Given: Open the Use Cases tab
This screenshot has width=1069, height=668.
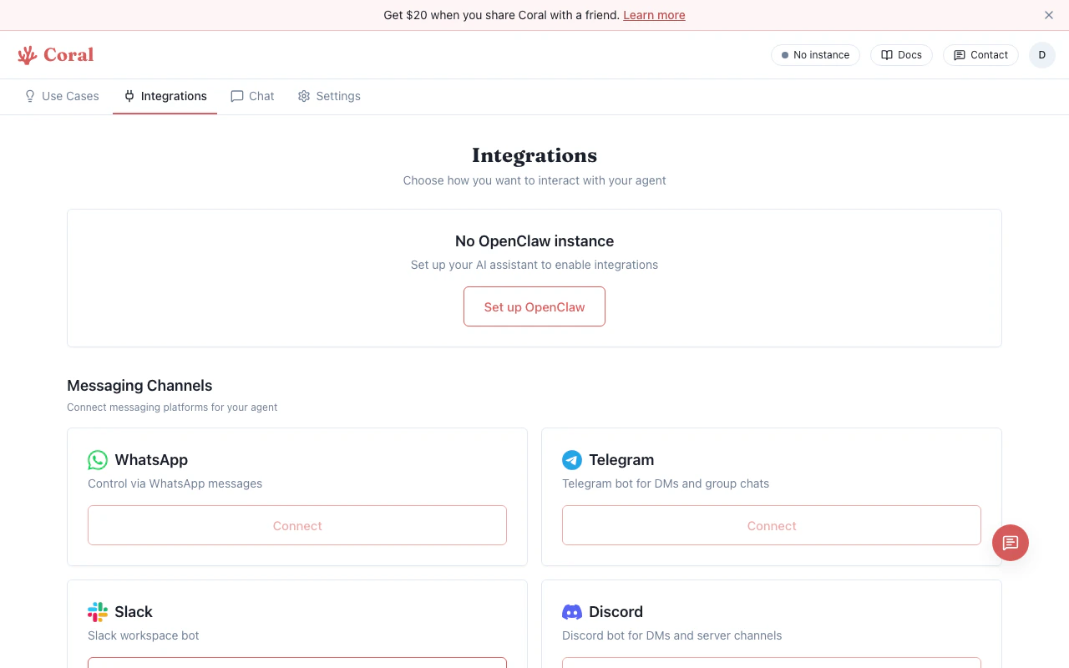Looking at the screenshot, I should click(61, 96).
